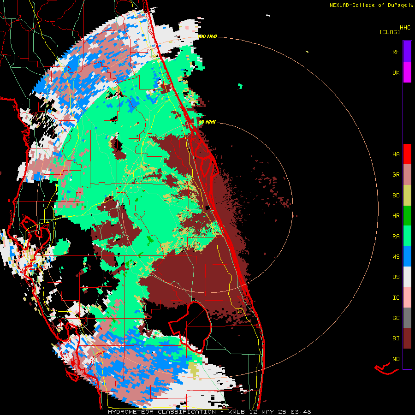This screenshot has width=415, height=415.
Task: Click the ND black legend swatch
Action: [x=407, y=359]
